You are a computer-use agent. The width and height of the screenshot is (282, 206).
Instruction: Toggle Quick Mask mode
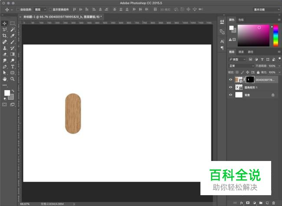tap(4, 104)
